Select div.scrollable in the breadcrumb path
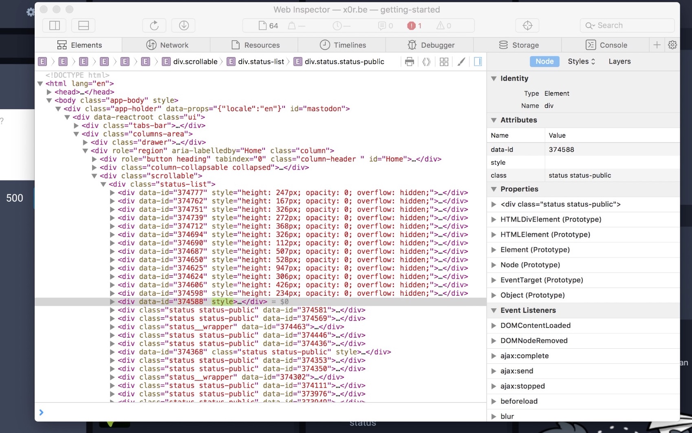The width and height of the screenshot is (692, 433). (x=190, y=62)
